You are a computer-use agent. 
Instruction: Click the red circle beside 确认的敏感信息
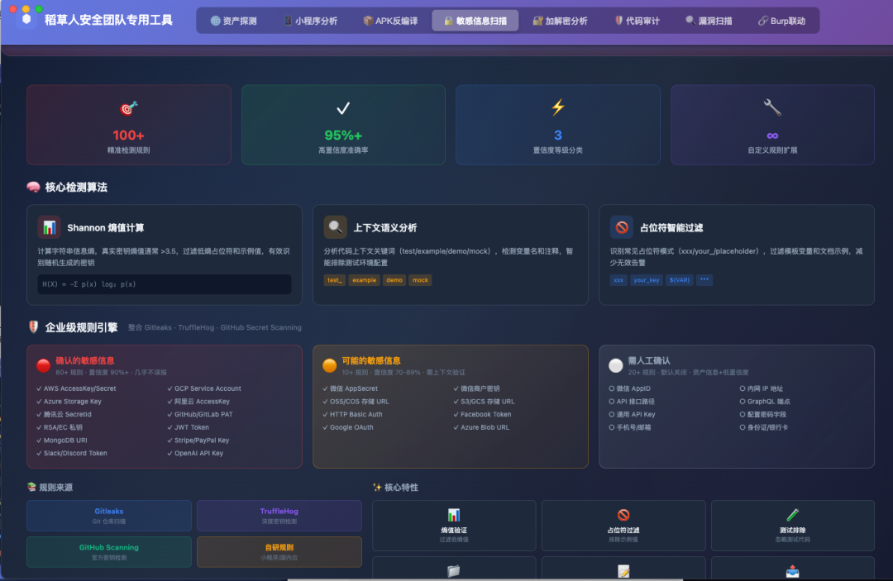point(43,365)
